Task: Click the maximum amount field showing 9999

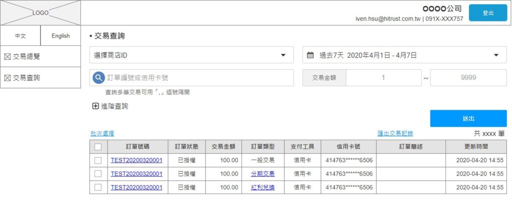Action: tap(468, 78)
